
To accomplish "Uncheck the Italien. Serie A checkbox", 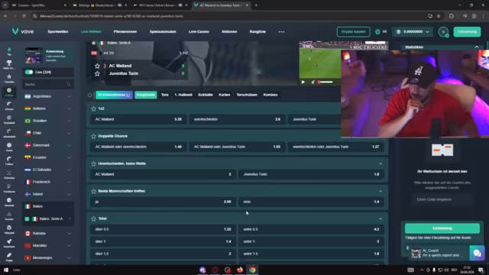I will [x=28, y=219].
